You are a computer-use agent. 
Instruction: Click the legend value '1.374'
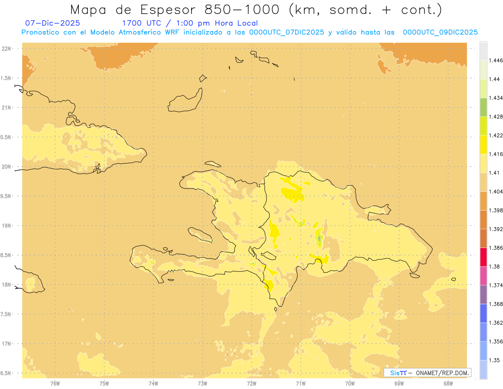point(495,285)
